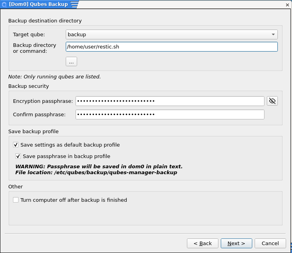This screenshot has height=253, width=292.
Task: Disable Save passphrase in backup profile
Action: [x=18, y=156]
